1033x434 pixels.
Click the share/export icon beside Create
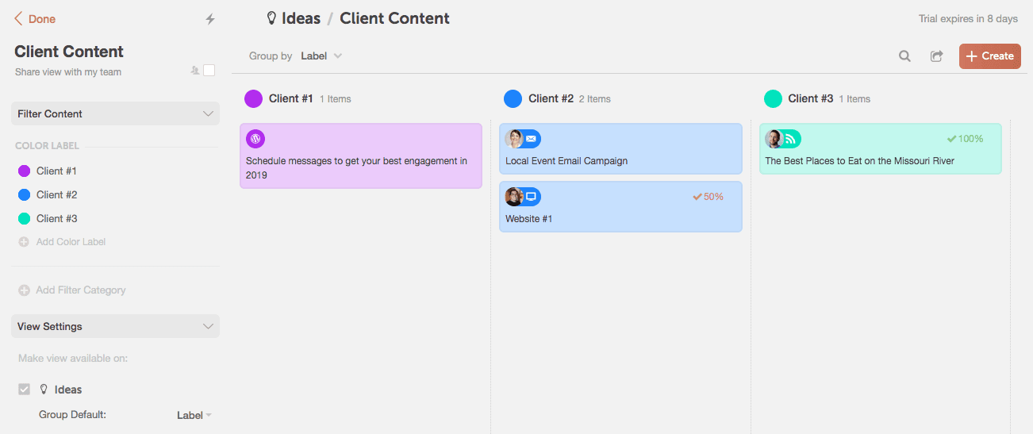coord(937,56)
